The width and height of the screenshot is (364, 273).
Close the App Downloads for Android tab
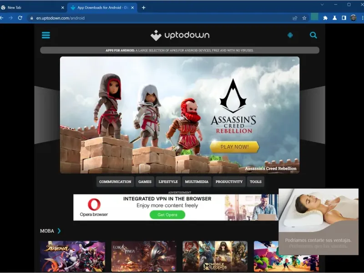[132, 8]
